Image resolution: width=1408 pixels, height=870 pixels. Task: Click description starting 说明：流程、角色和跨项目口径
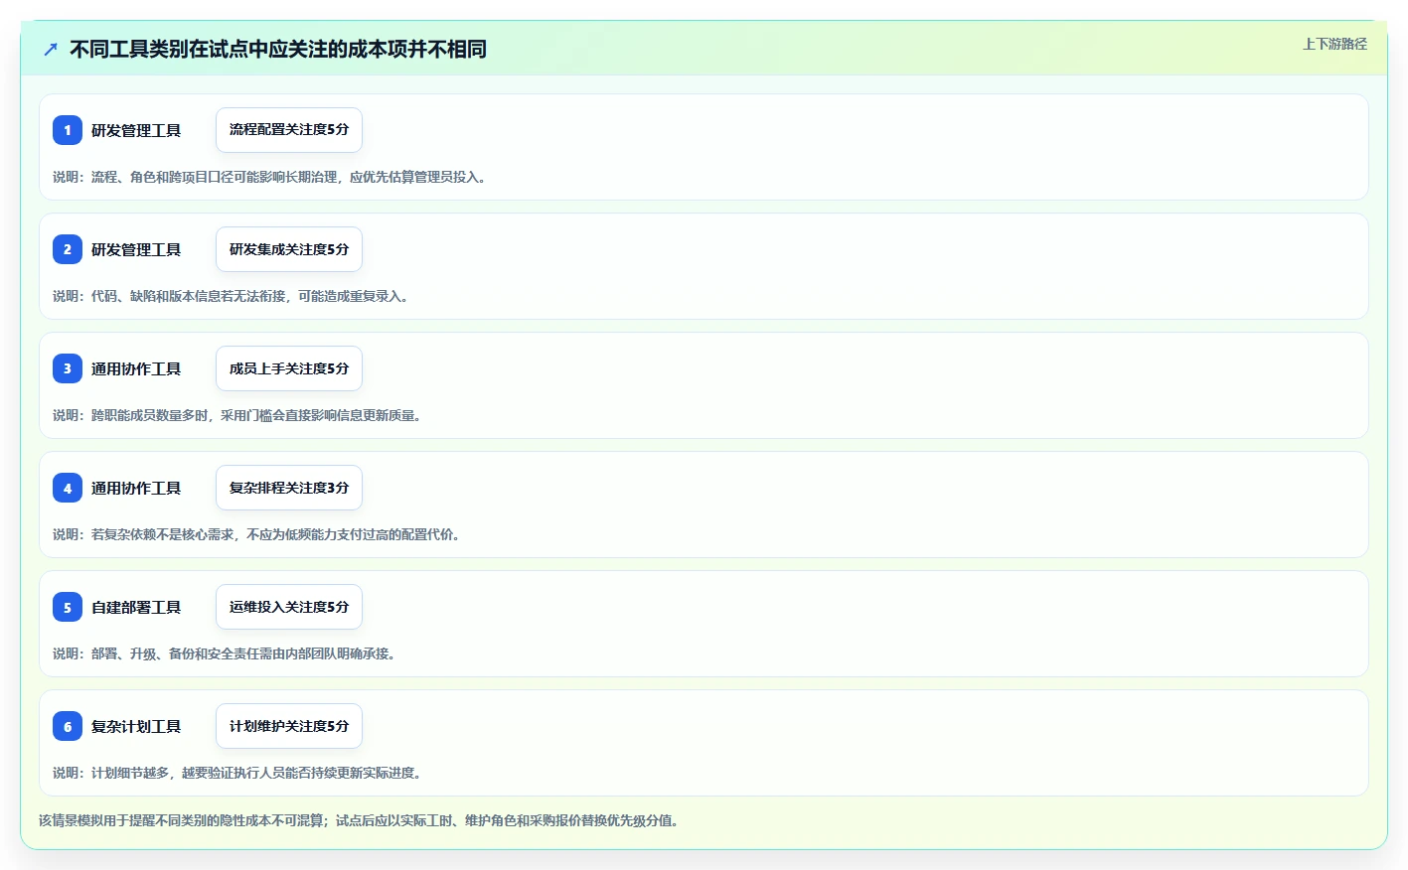pyautogui.click(x=270, y=177)
